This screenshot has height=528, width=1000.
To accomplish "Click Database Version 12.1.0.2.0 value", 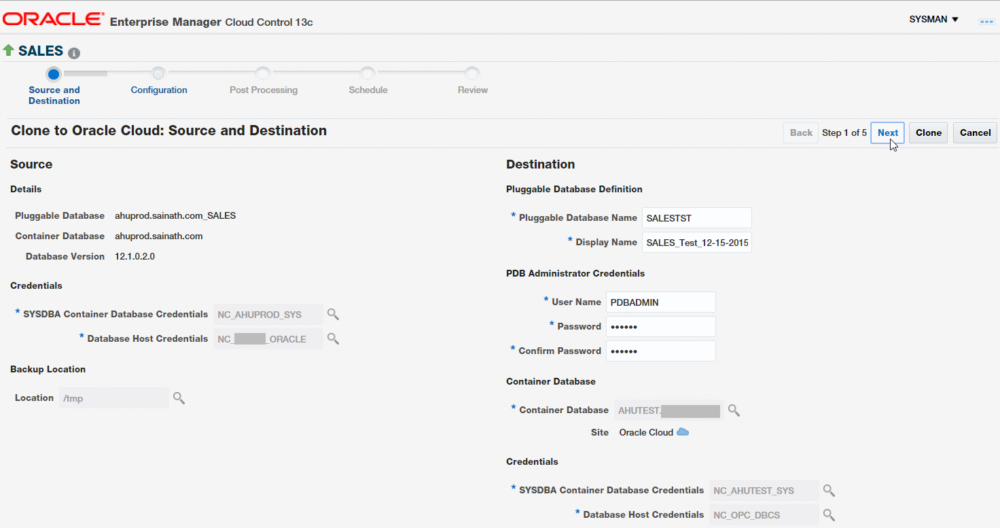I will click(135, 256).
